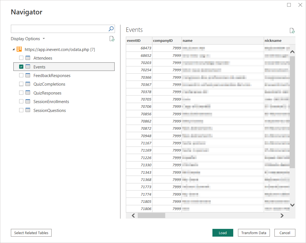
Task: Click the Events table icon
Action: point(28,66)
